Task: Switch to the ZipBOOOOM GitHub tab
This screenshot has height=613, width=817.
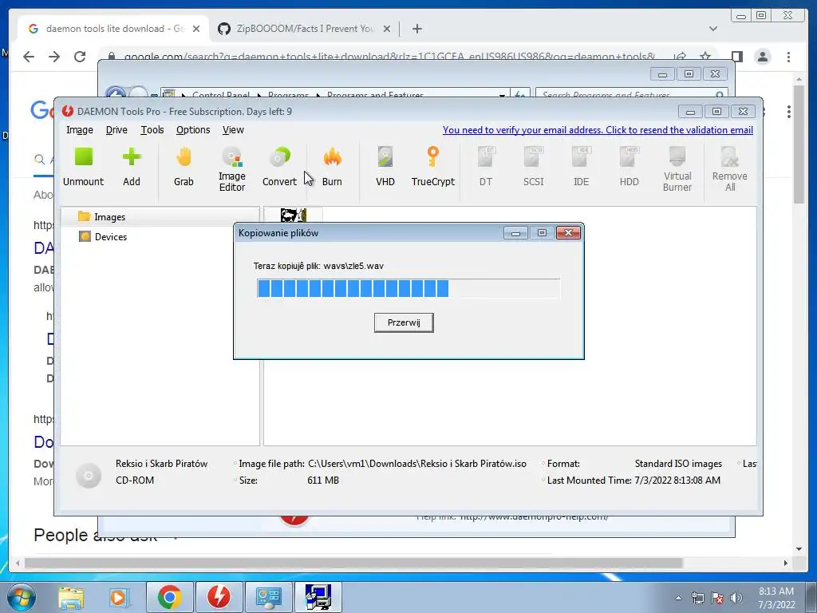Action: [304, 29]
